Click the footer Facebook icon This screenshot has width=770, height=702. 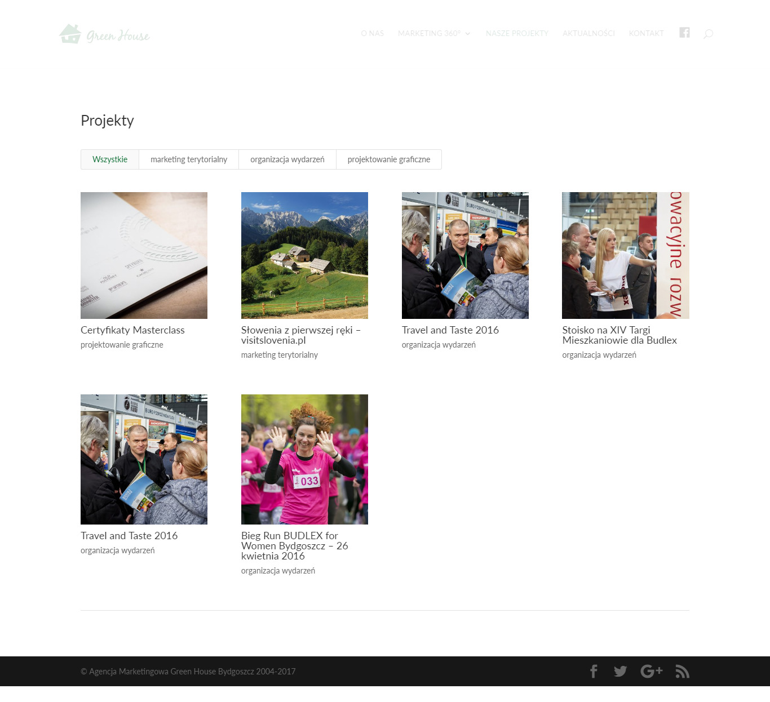coord(594,671)
